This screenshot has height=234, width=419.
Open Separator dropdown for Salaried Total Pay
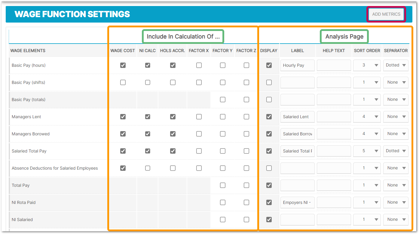[396, 151]
